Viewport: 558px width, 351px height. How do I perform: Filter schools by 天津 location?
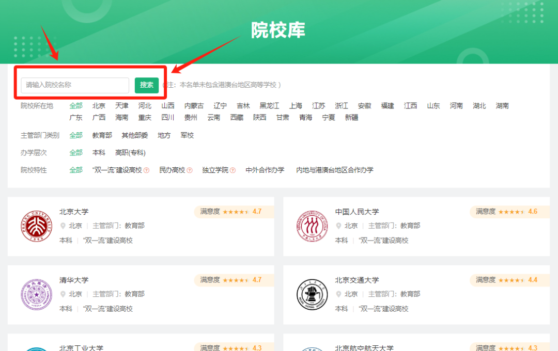point(122,106)
